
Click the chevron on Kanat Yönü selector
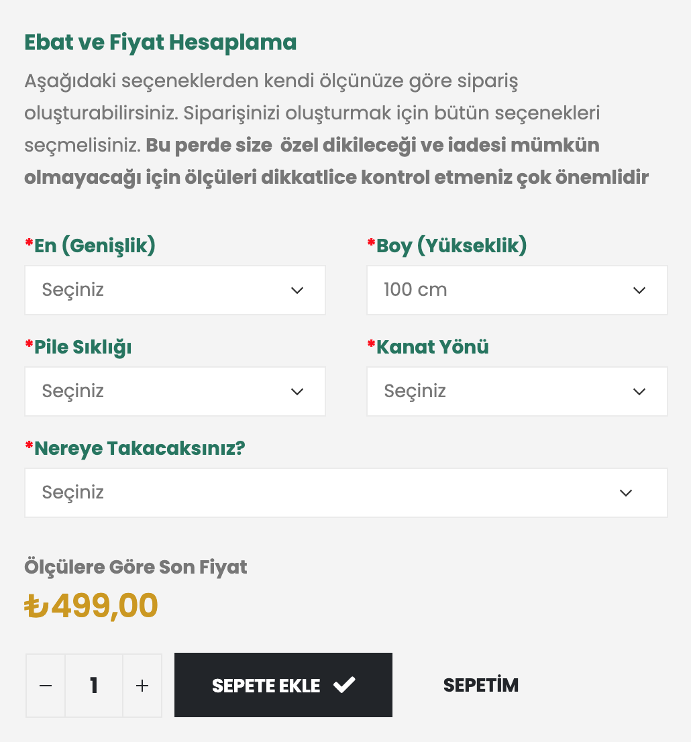click(639, 391)
